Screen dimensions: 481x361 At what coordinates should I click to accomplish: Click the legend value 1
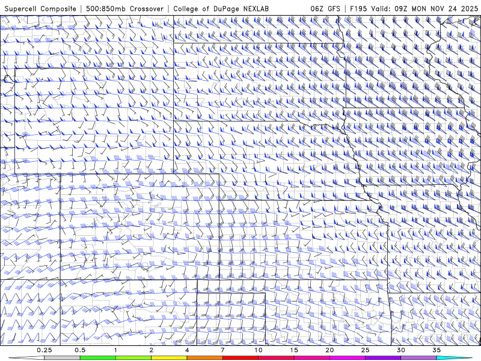(x=115, y=350)
